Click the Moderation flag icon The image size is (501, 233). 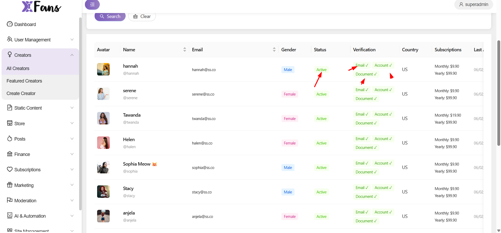pyautogui.click(x=10, y=200)
